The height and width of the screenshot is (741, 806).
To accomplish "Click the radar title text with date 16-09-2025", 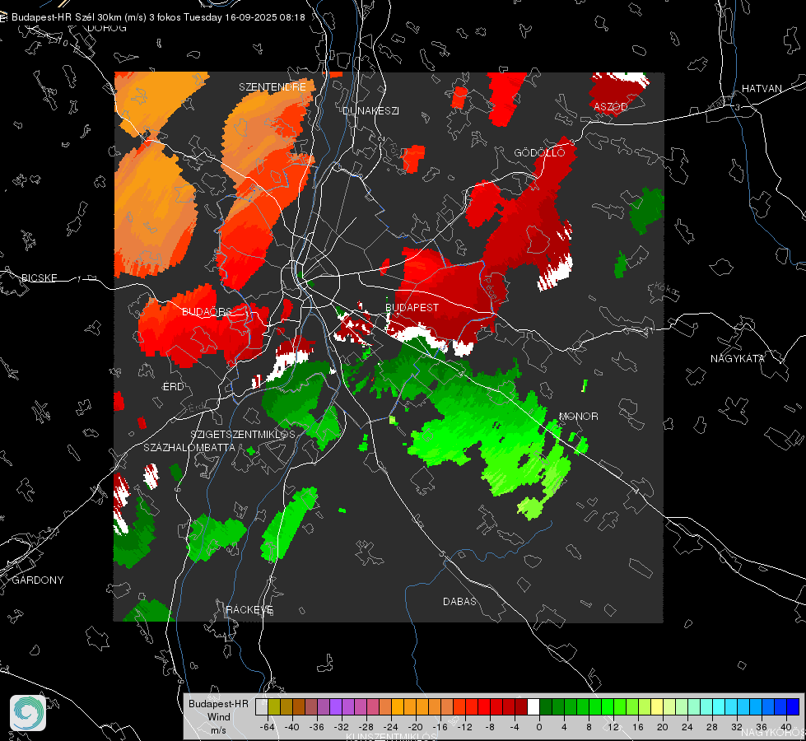I will pos(158,17).
